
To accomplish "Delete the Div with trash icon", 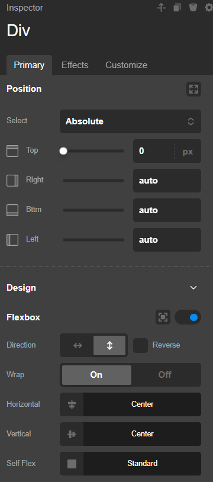I will tap(193, 7).
